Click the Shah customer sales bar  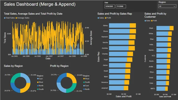[163, 28]
